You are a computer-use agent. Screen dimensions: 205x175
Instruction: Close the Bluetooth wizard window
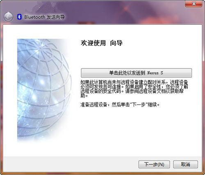[x=194, y=4]
